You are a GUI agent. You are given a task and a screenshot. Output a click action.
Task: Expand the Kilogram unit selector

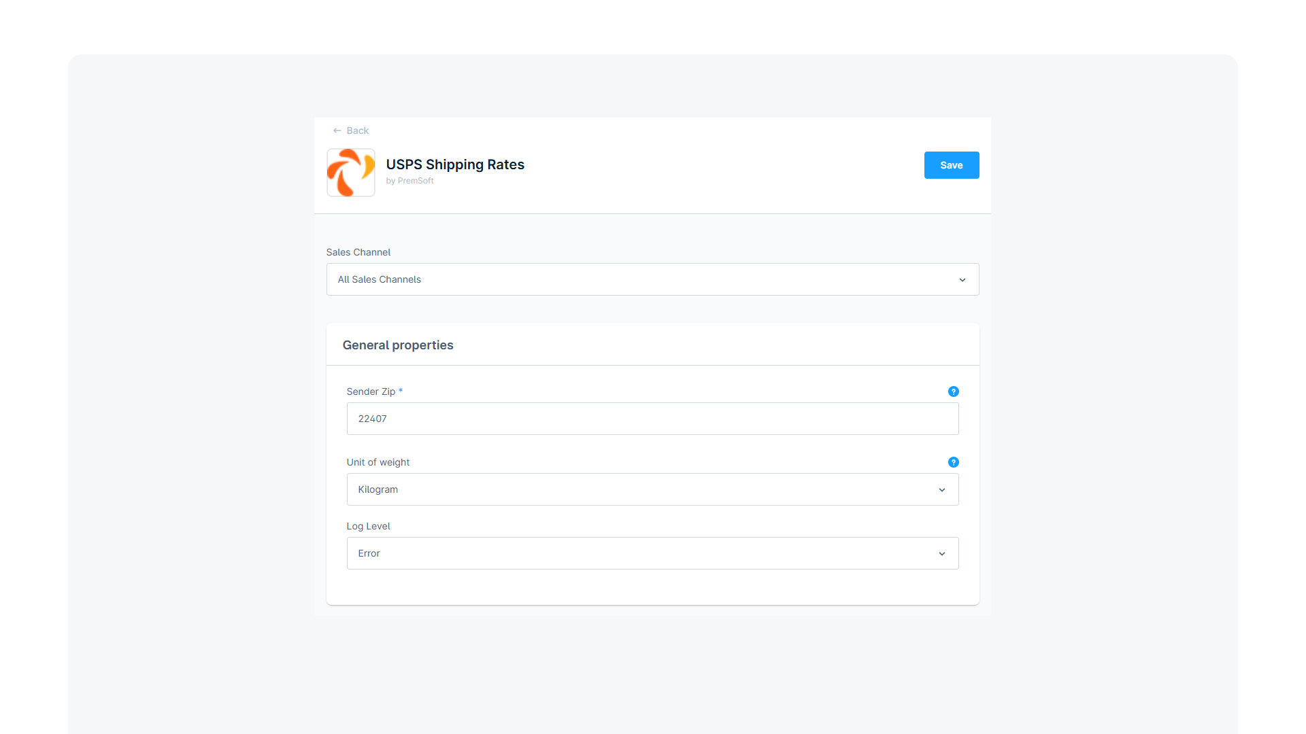tap(653, 489)
